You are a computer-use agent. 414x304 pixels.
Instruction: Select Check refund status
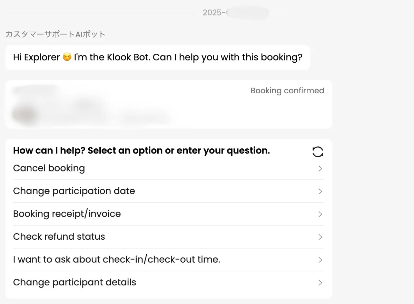pos(168,237)
